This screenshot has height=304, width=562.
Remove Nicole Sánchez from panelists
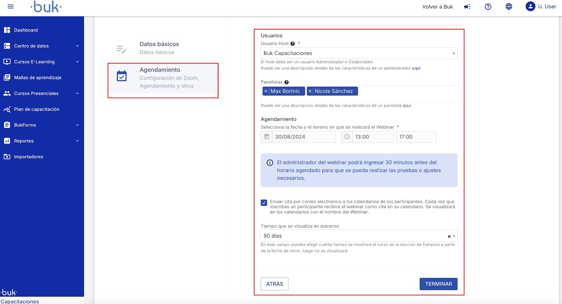pos(310,91)
